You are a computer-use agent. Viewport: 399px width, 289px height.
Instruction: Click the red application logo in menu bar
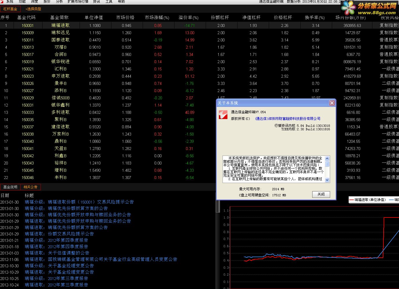[2, 1]
